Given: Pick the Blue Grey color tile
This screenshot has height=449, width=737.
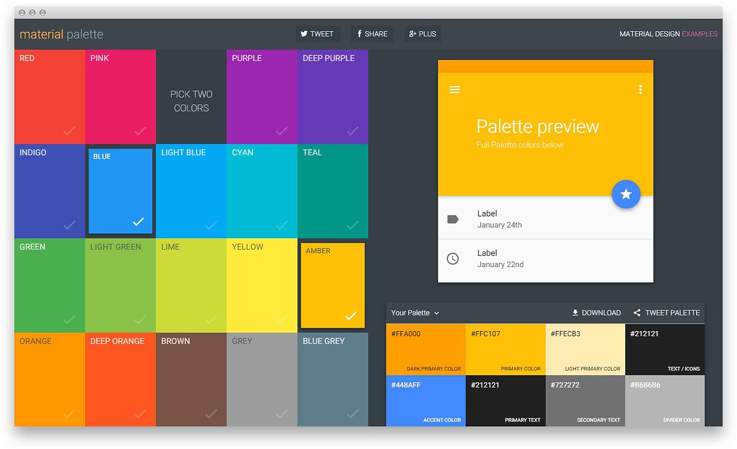Looking at the screenshot, I should pyautogui.click(x=333, y=379).
